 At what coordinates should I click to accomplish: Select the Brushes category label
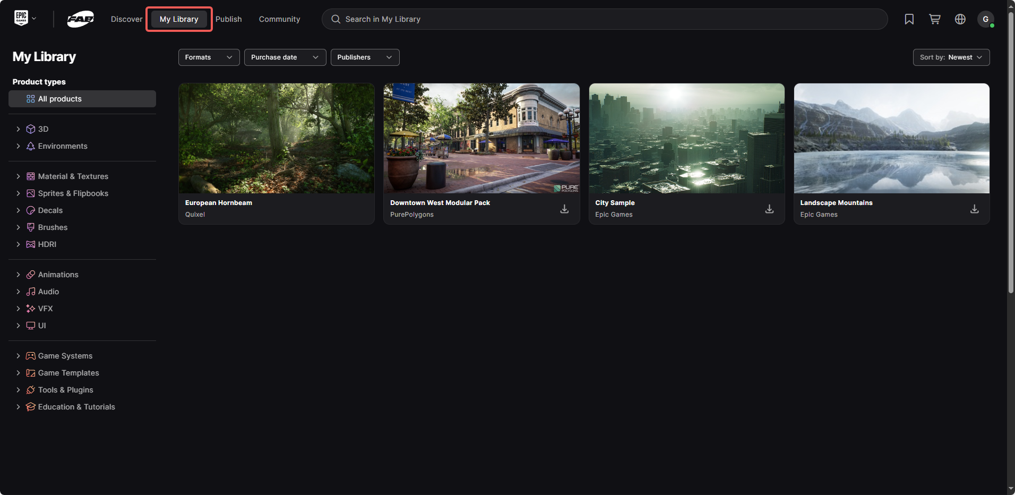tap(53, 227)
